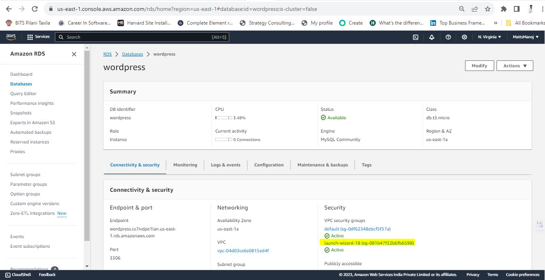
Task: Open the help question mark icon
Action: point(448,37)
